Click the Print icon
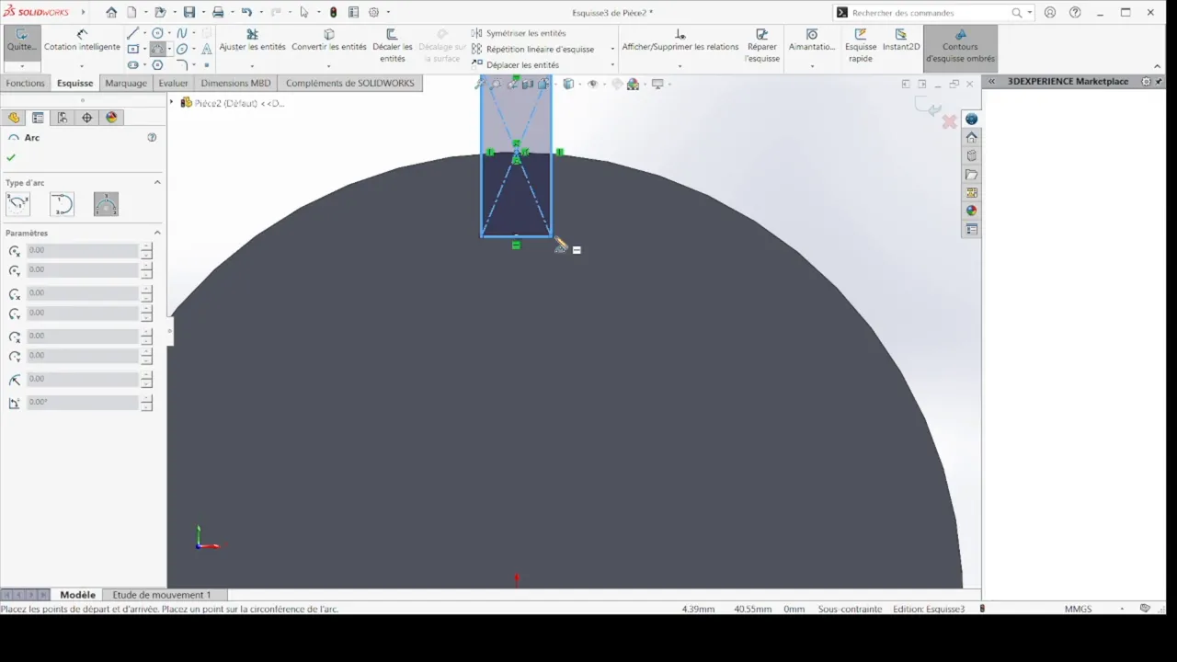Image resolution: width=1177 pixels, height=662 pixels. tap(218, 12)
